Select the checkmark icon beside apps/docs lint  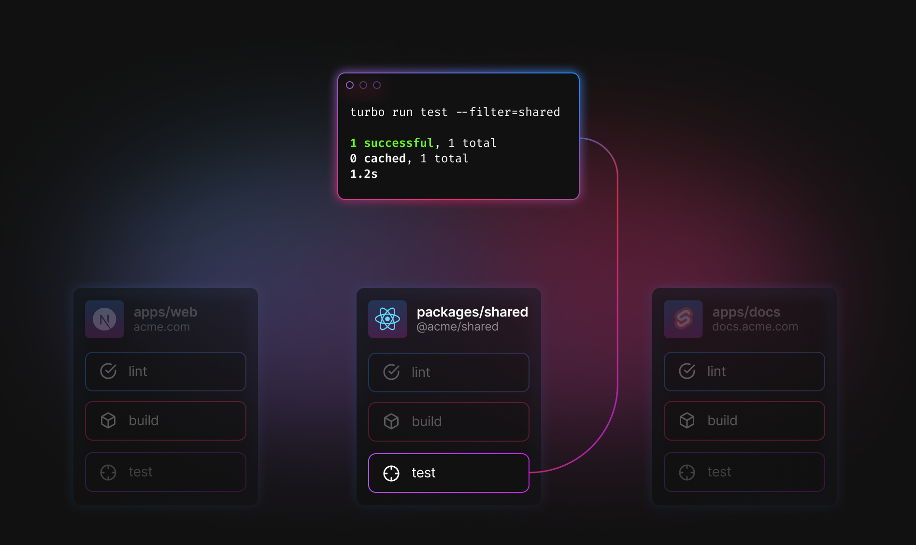[687, 371]
